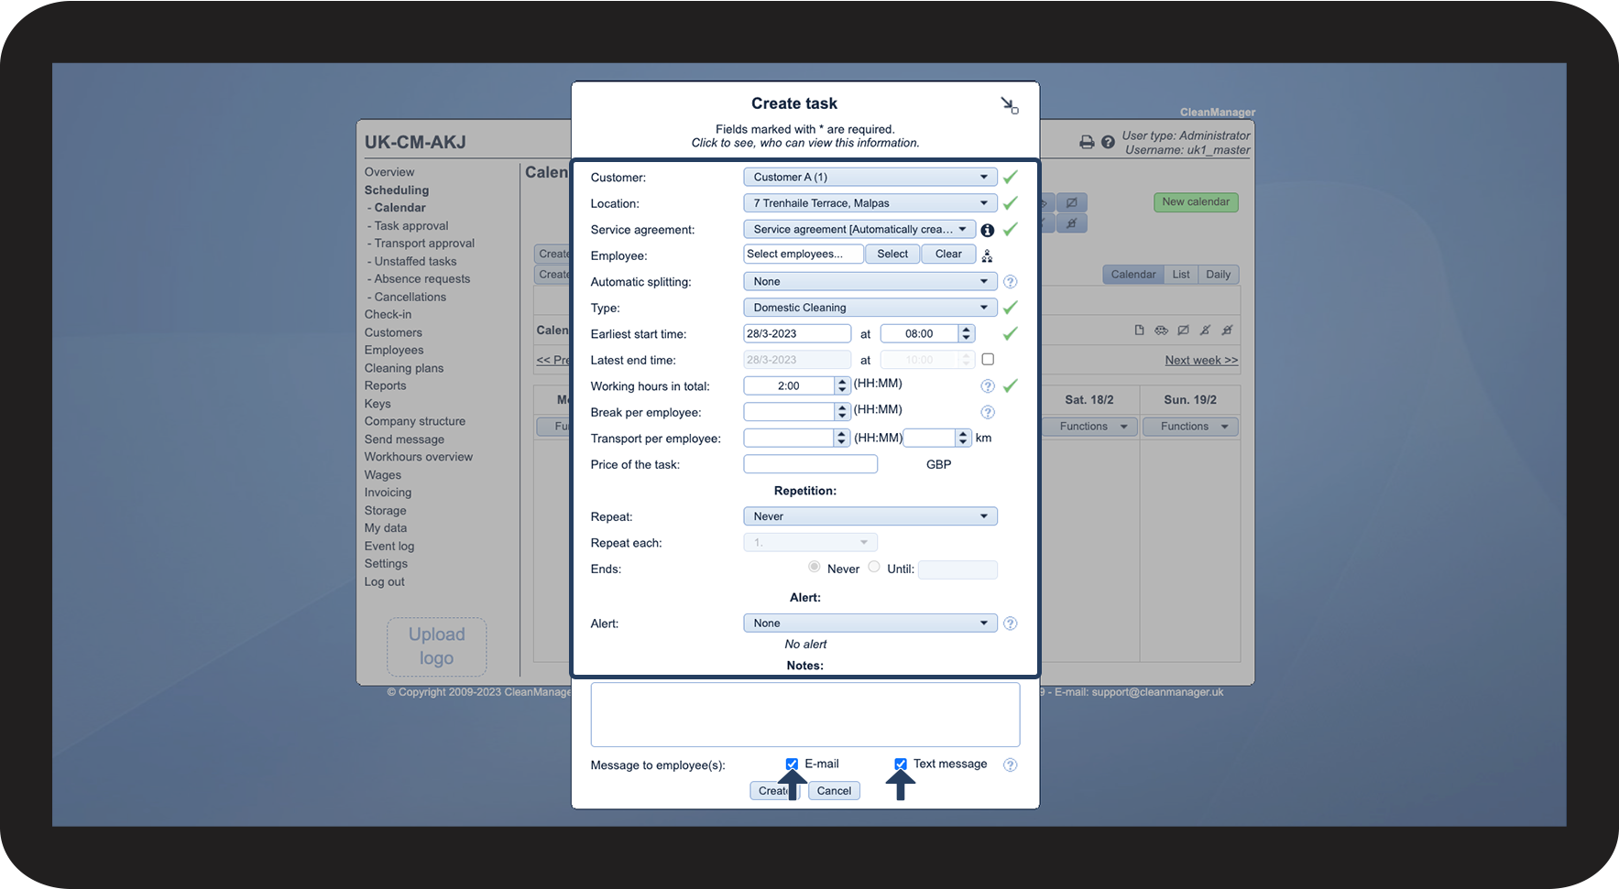1619x889 pixels.
Task: Open Reports in sidebar menu
Action: click(385, 386)
